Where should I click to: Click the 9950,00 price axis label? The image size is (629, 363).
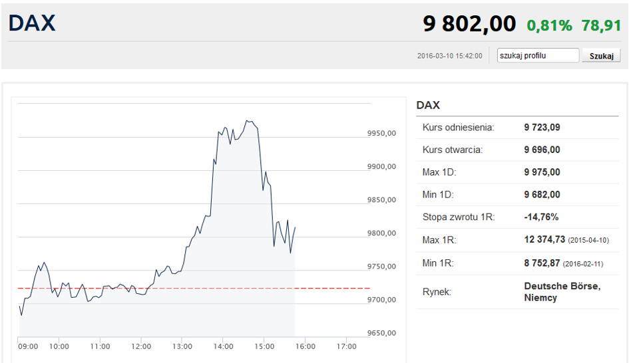[381, 134]
